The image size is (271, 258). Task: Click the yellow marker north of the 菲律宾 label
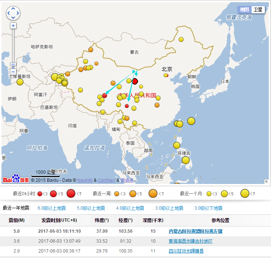click(177, 145)
